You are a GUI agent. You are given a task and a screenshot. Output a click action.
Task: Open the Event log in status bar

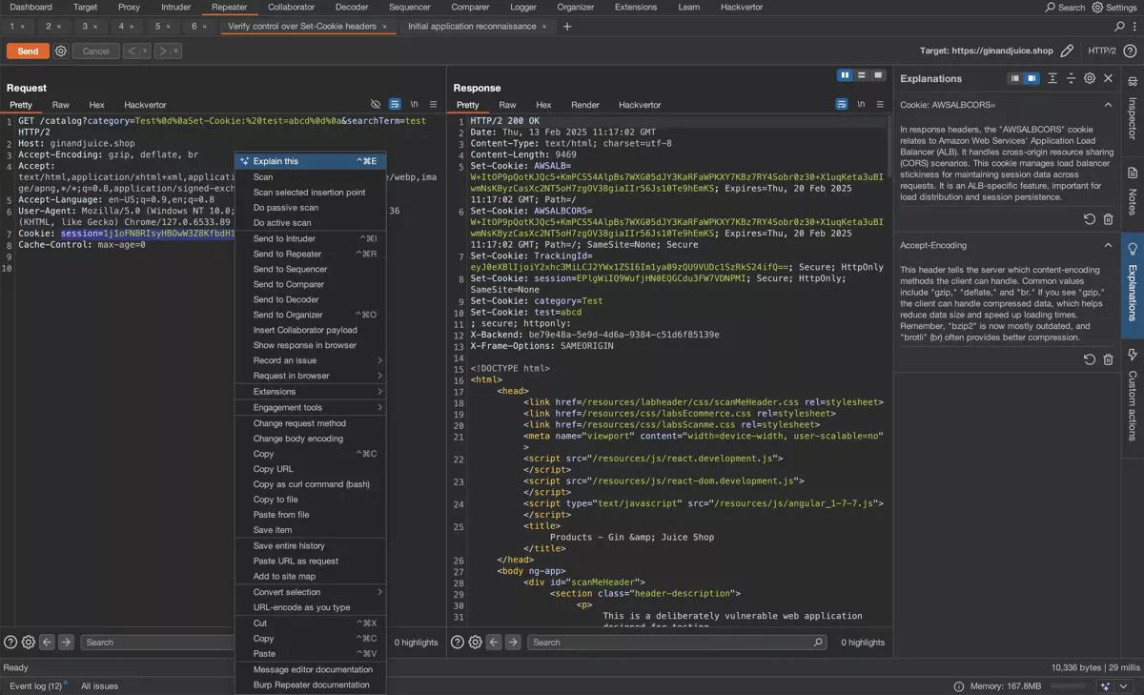(35, 685)
